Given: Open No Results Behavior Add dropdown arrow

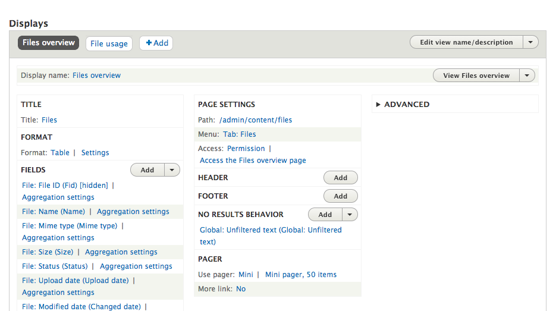Looking at the screenshot, I should click(350, 215).
